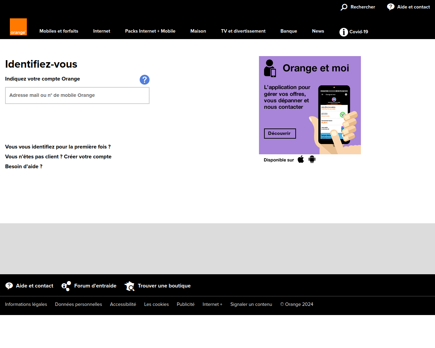Viewport: 435px width, 348px height.
Task: Open the Forum d'entraide text link
Action: 95,286
